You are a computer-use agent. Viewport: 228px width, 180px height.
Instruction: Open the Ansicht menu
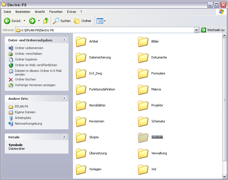[40, 12]
